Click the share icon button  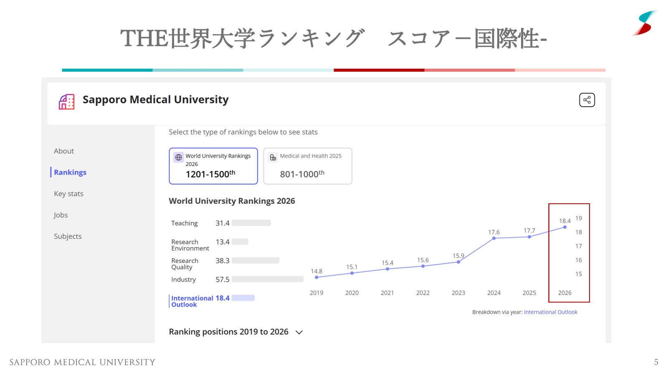point(587,100)
